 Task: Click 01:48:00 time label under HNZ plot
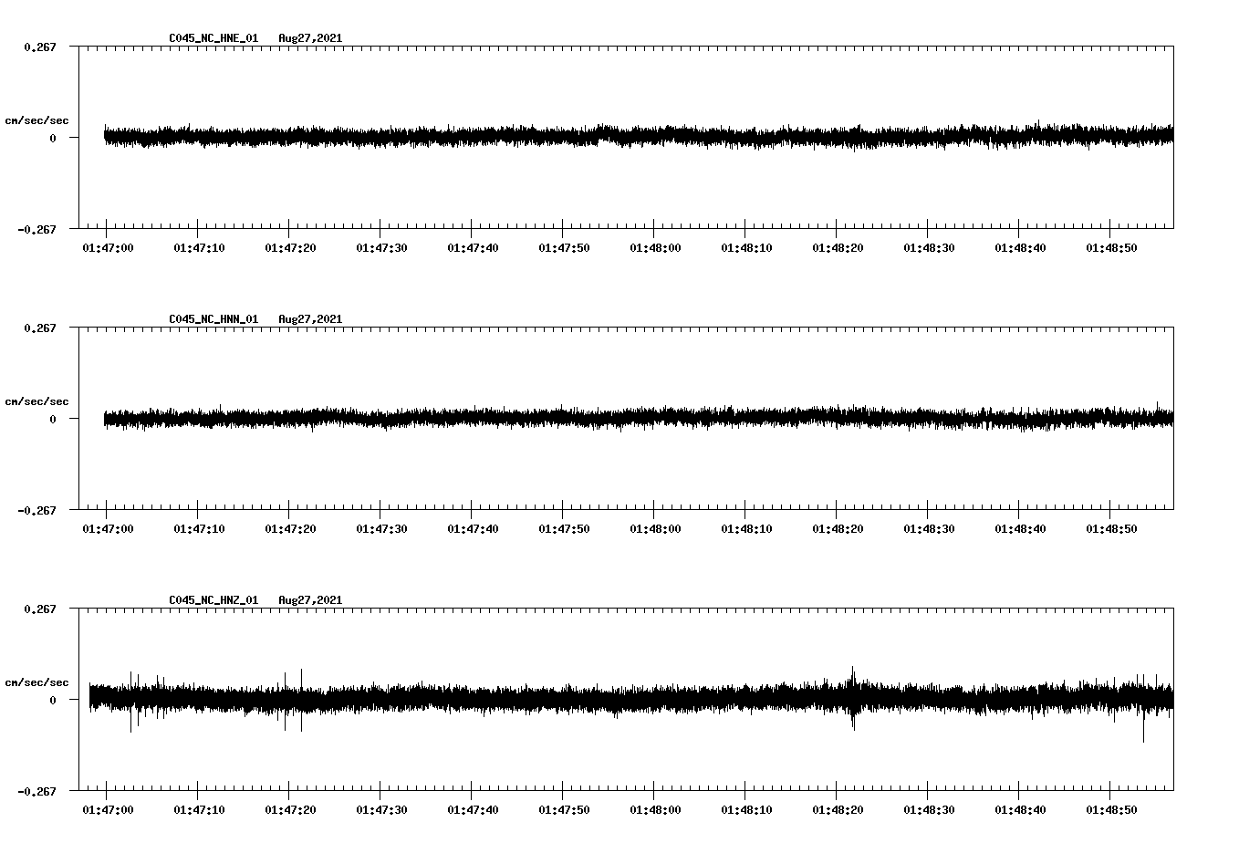point(655,809)
